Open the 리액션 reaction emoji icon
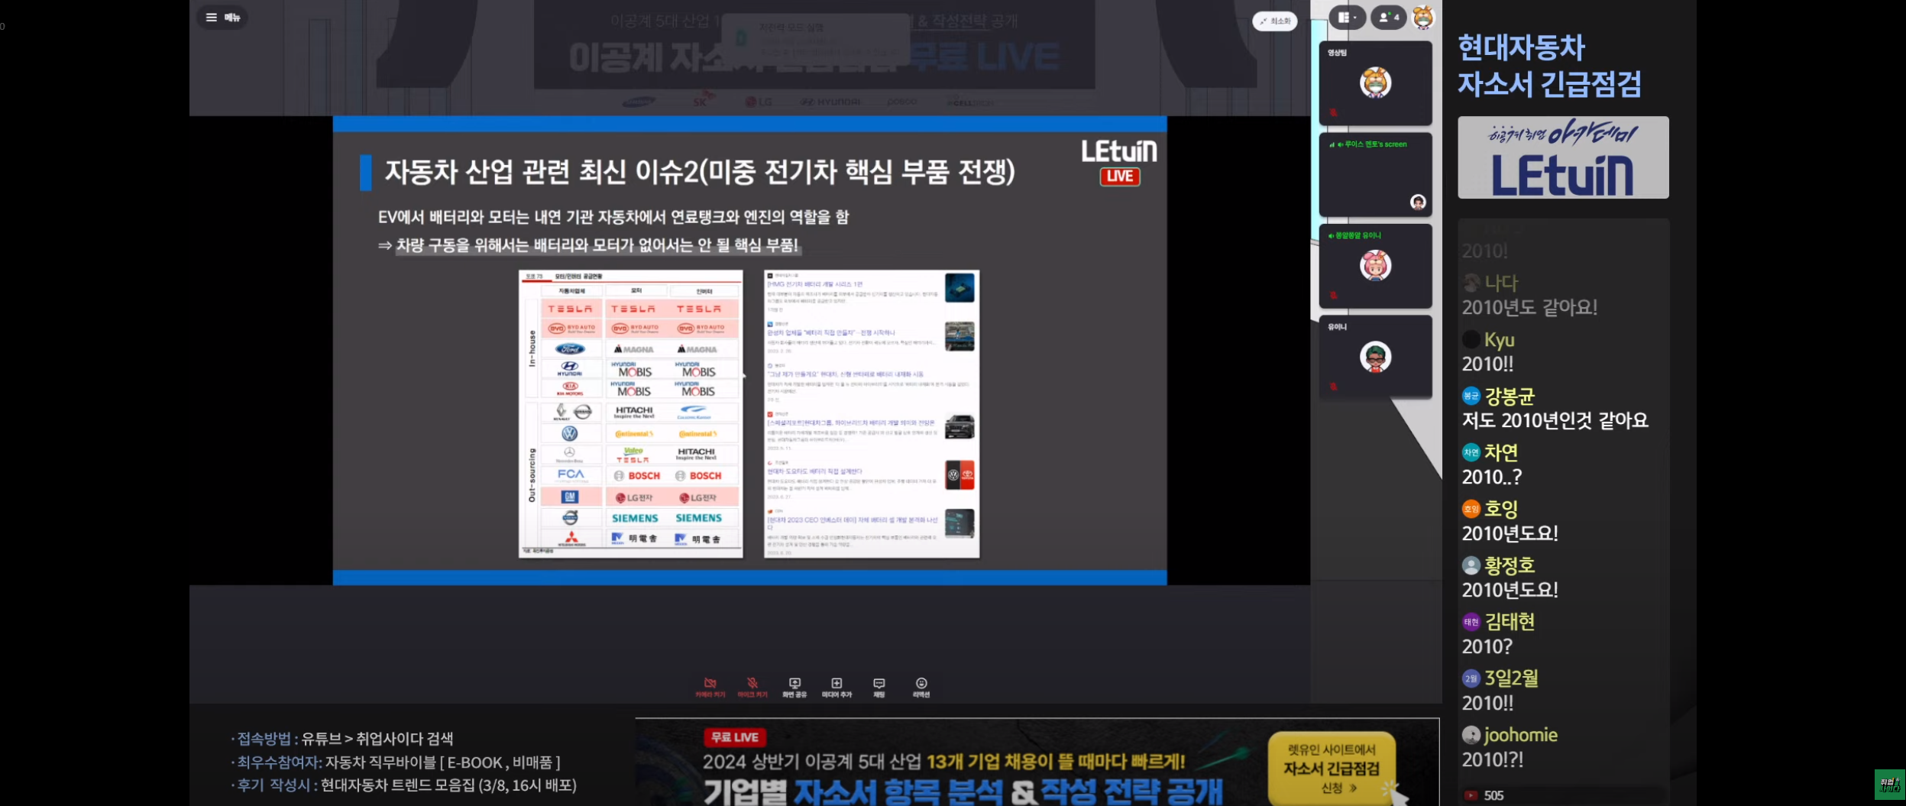 point(921,688)
